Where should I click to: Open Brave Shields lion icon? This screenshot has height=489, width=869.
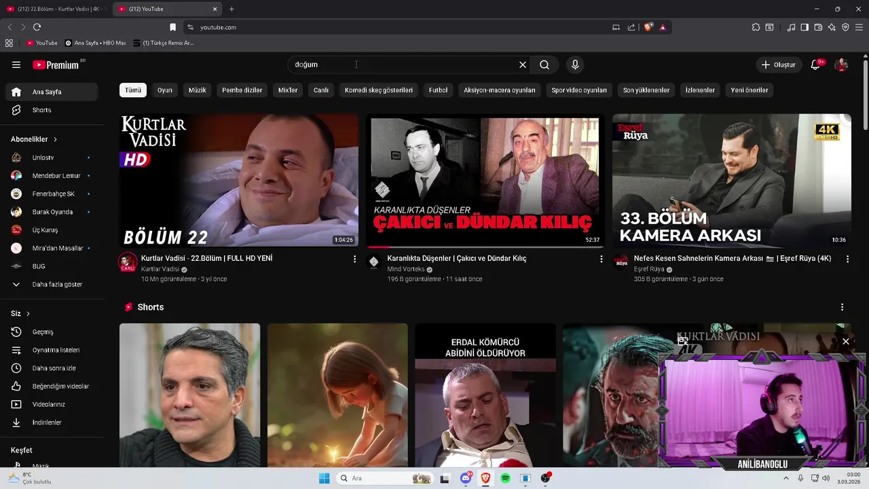click(x=648, y=27)
